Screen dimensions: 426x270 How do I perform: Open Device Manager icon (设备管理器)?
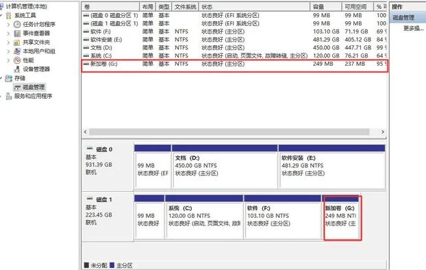click(x=17, y=69)
